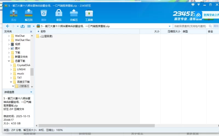Click the 解压到 (Extract to) toolbar icon

coord(29,15)
